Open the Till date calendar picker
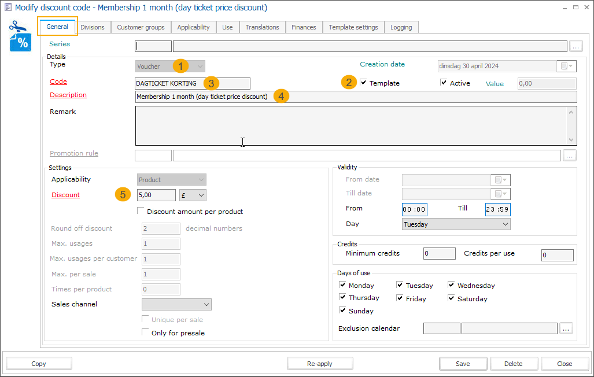Viewport: 594px width, 377px height. coord(500,194)
